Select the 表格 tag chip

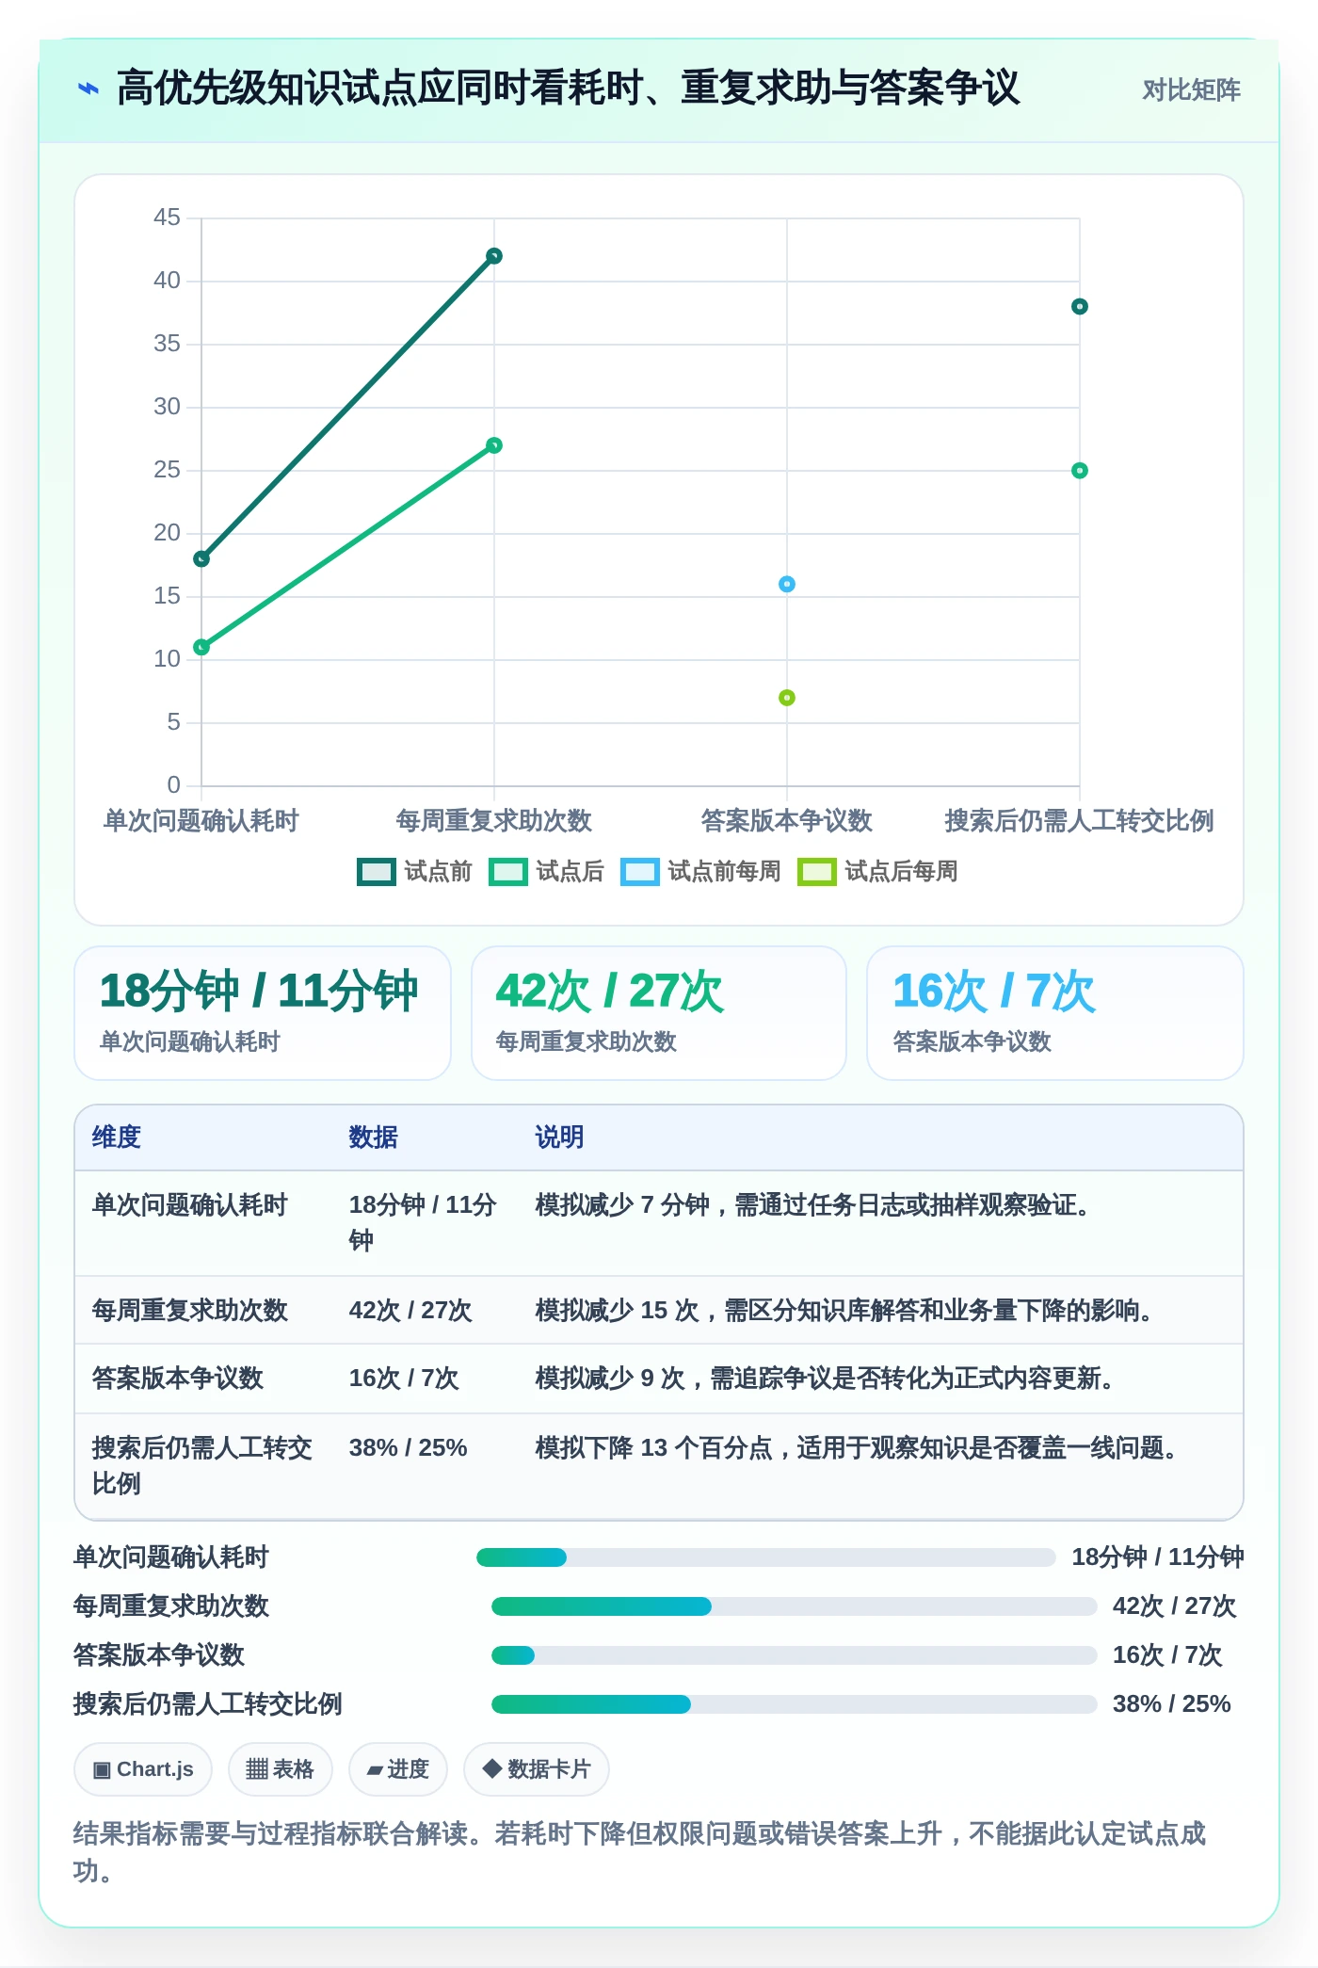[281, 1770]
